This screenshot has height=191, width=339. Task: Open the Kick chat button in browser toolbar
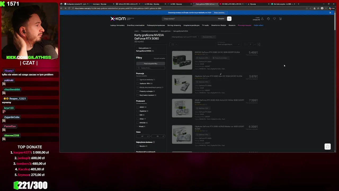coord(332,8)
